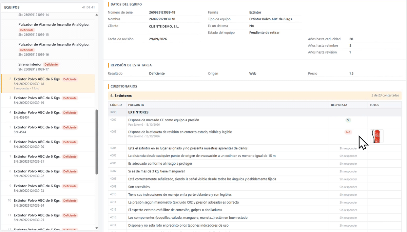Click the '4. Extintores' questionnaire header
Screen dimensions: 407x232
255,96
